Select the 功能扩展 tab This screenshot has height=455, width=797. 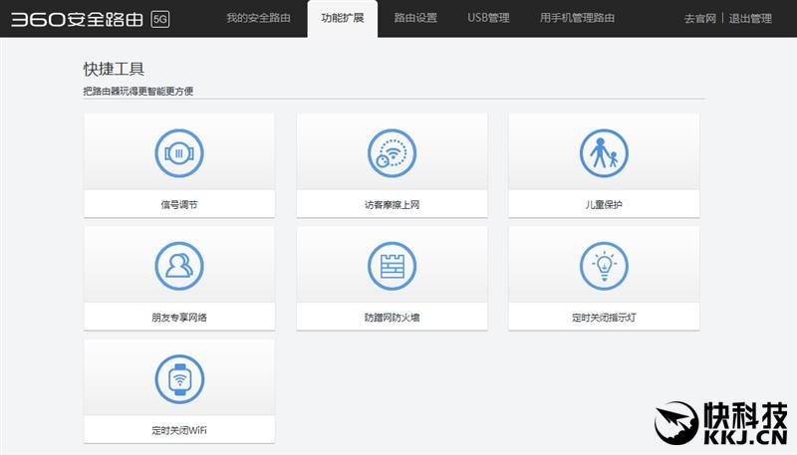coord(343,18)
